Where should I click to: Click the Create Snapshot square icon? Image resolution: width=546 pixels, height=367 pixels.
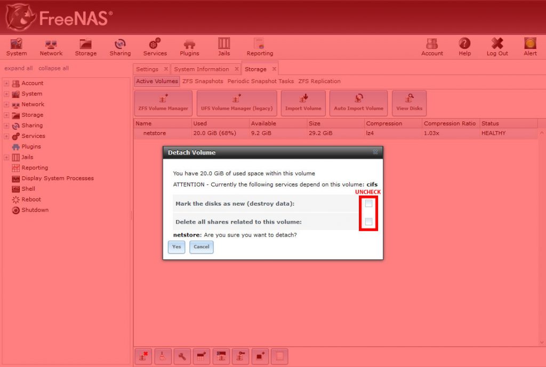(x=260, y=356)
